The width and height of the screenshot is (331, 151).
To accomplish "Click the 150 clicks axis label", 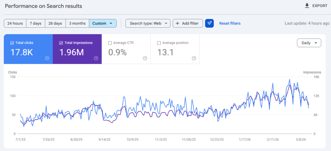I will coord(13,77).
